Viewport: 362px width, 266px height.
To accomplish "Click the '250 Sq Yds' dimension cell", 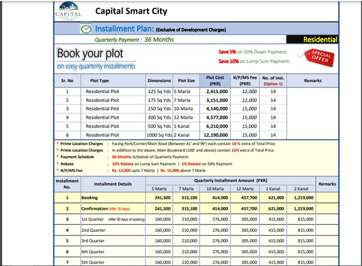I will 159,109.
